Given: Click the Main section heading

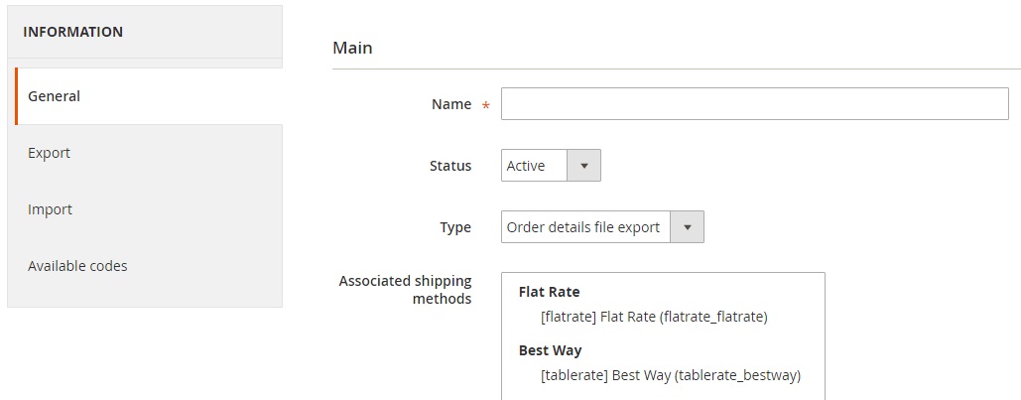Looking at the screenshot, I should coord(352,48).
